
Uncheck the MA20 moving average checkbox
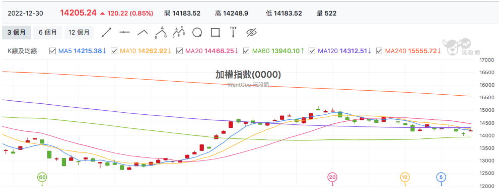click(x=179, y=51)
